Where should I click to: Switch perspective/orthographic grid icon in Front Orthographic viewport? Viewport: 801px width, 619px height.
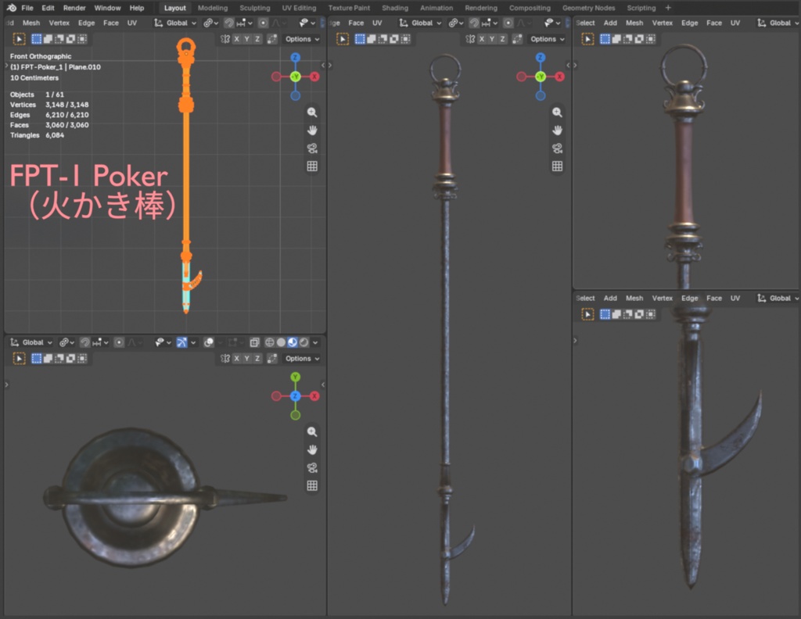pos(312,166)
